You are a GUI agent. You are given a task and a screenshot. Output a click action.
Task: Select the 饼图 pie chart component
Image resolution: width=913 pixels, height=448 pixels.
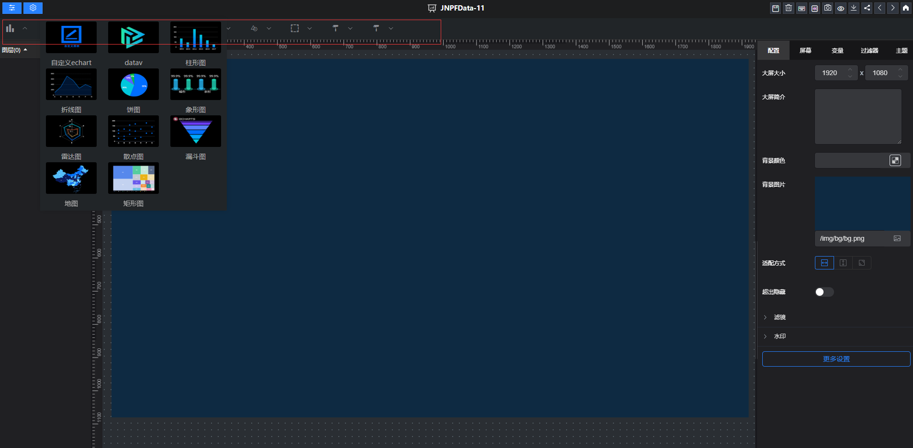[134, 85]
